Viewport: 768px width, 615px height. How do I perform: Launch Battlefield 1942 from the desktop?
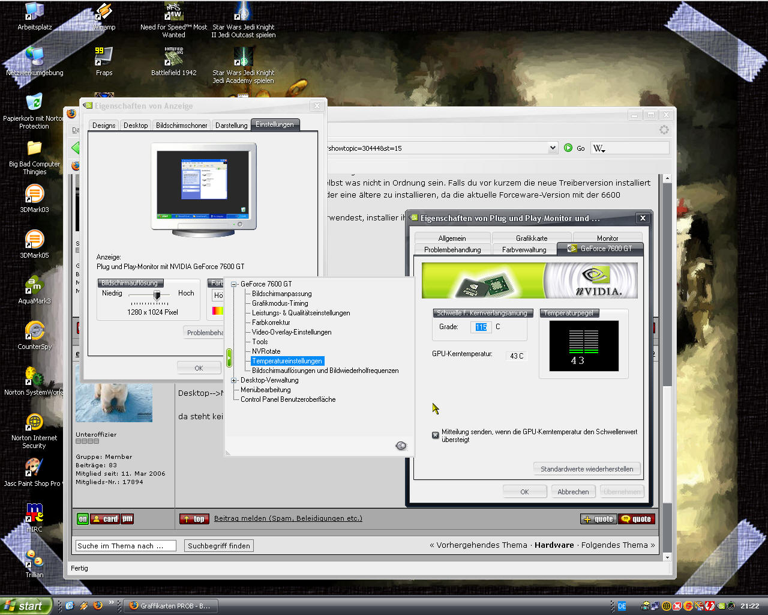173,58
